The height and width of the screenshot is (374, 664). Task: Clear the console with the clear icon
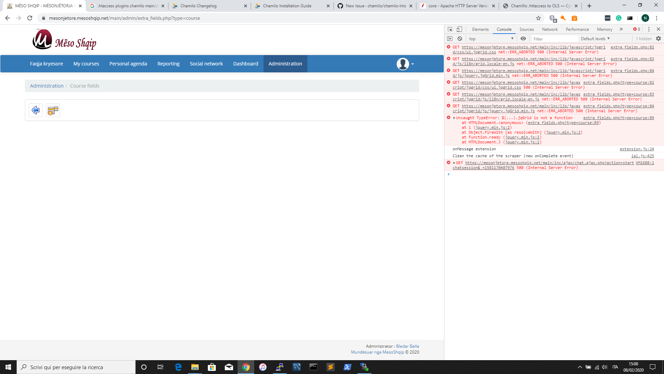coord(460,39)
